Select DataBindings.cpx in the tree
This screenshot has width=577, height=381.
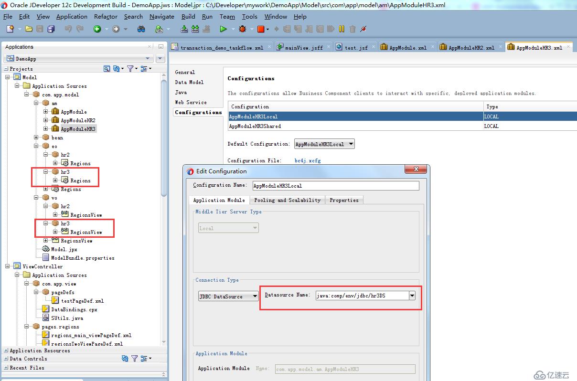point(74,309)
